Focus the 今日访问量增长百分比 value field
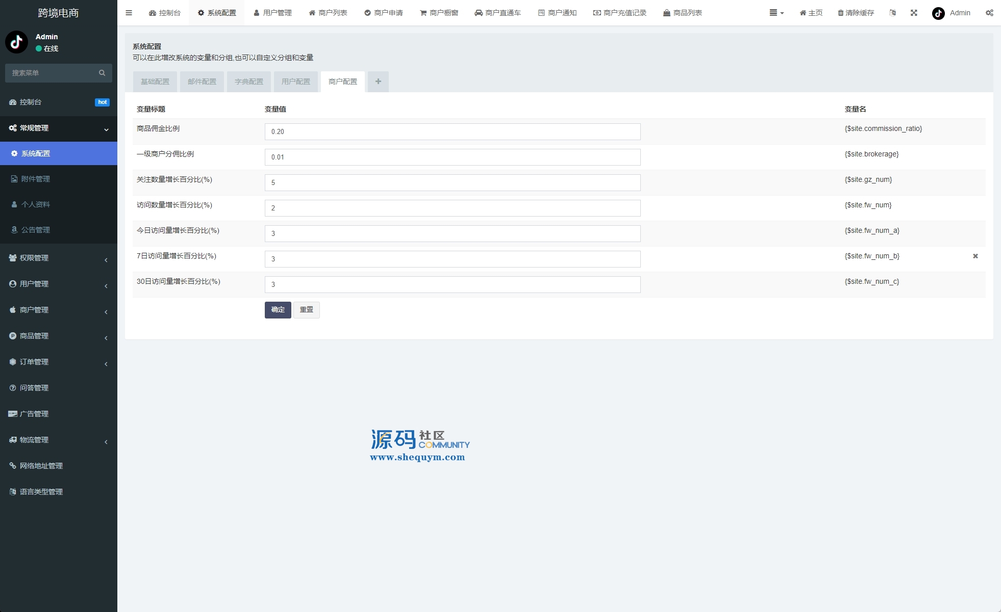Viewport: 1001px width, 612px height. 453,233
